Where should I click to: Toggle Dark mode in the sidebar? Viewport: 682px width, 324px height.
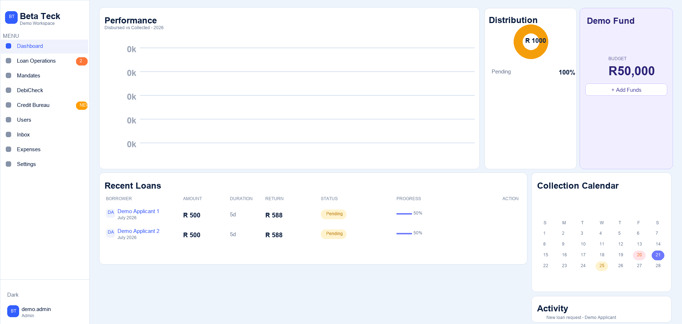tap(13, 295)
